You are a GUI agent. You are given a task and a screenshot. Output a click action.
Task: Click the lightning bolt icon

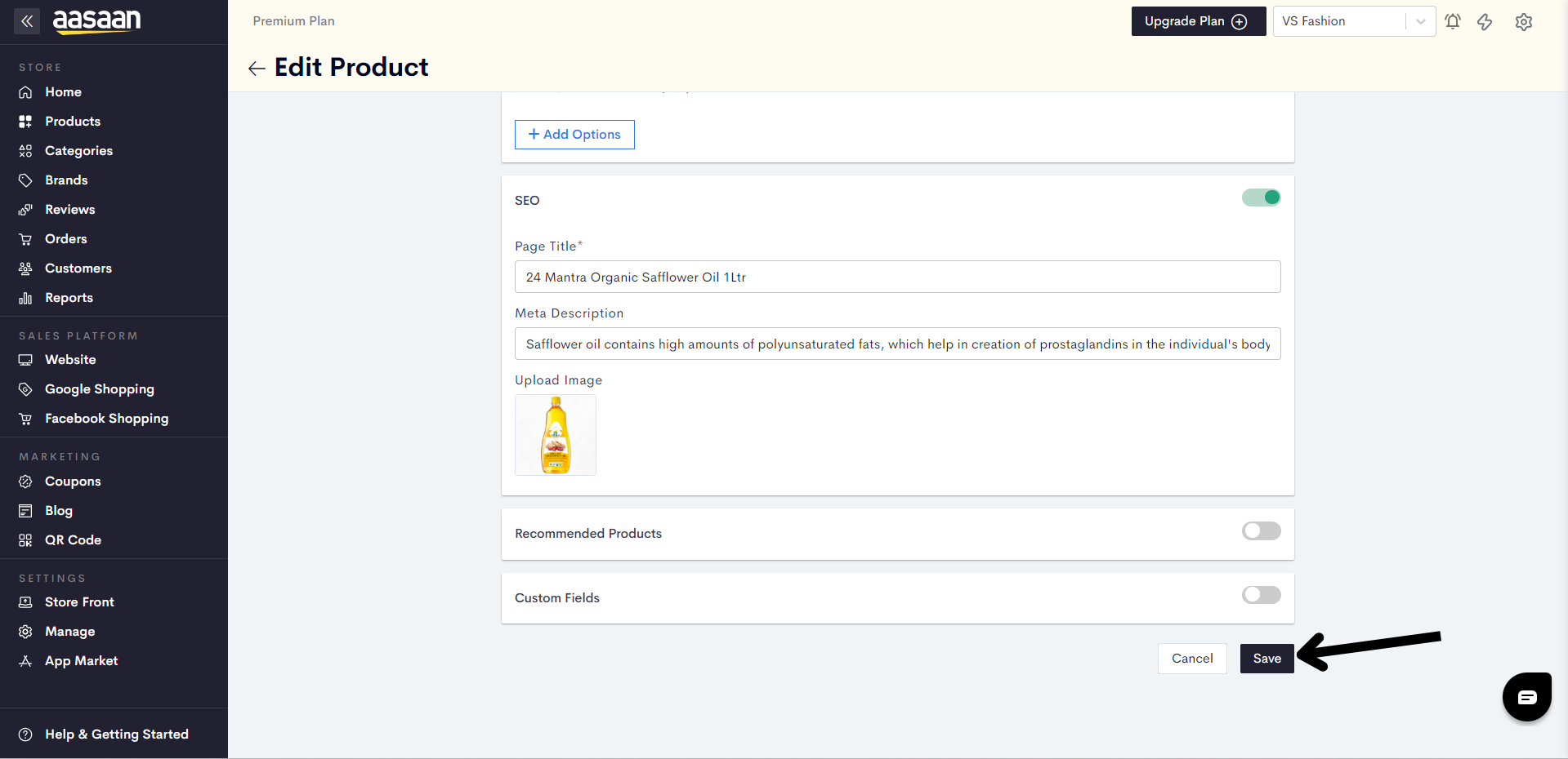click(x=1485, y=22)
